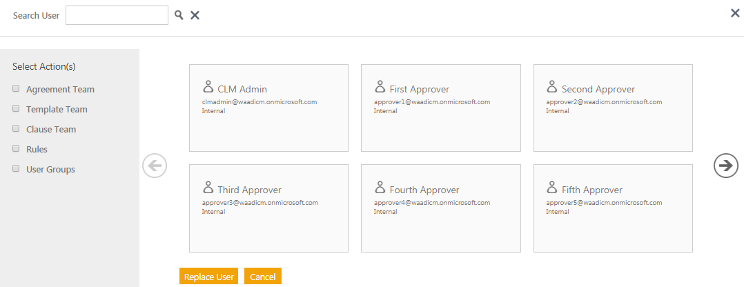Focus the Search User text field
This screenshot has width=744, height=287.
117,15
